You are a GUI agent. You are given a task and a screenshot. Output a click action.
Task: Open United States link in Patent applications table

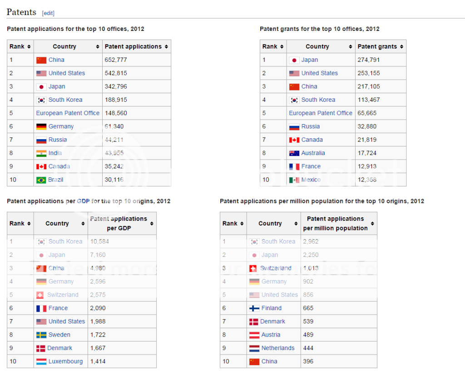pyautogui.click(x=67, y=73)
